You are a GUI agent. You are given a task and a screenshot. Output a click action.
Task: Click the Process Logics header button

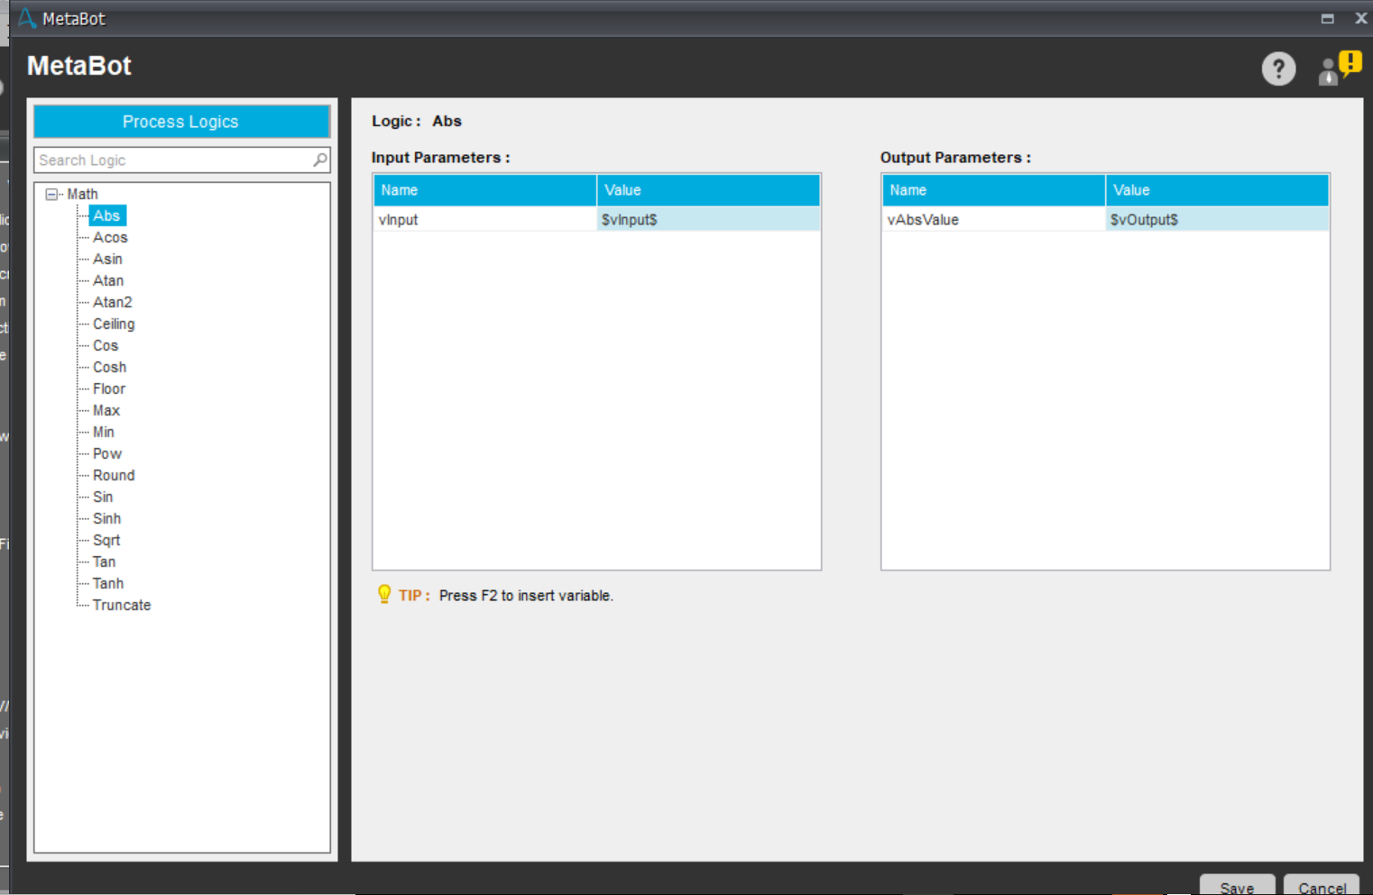181,122
